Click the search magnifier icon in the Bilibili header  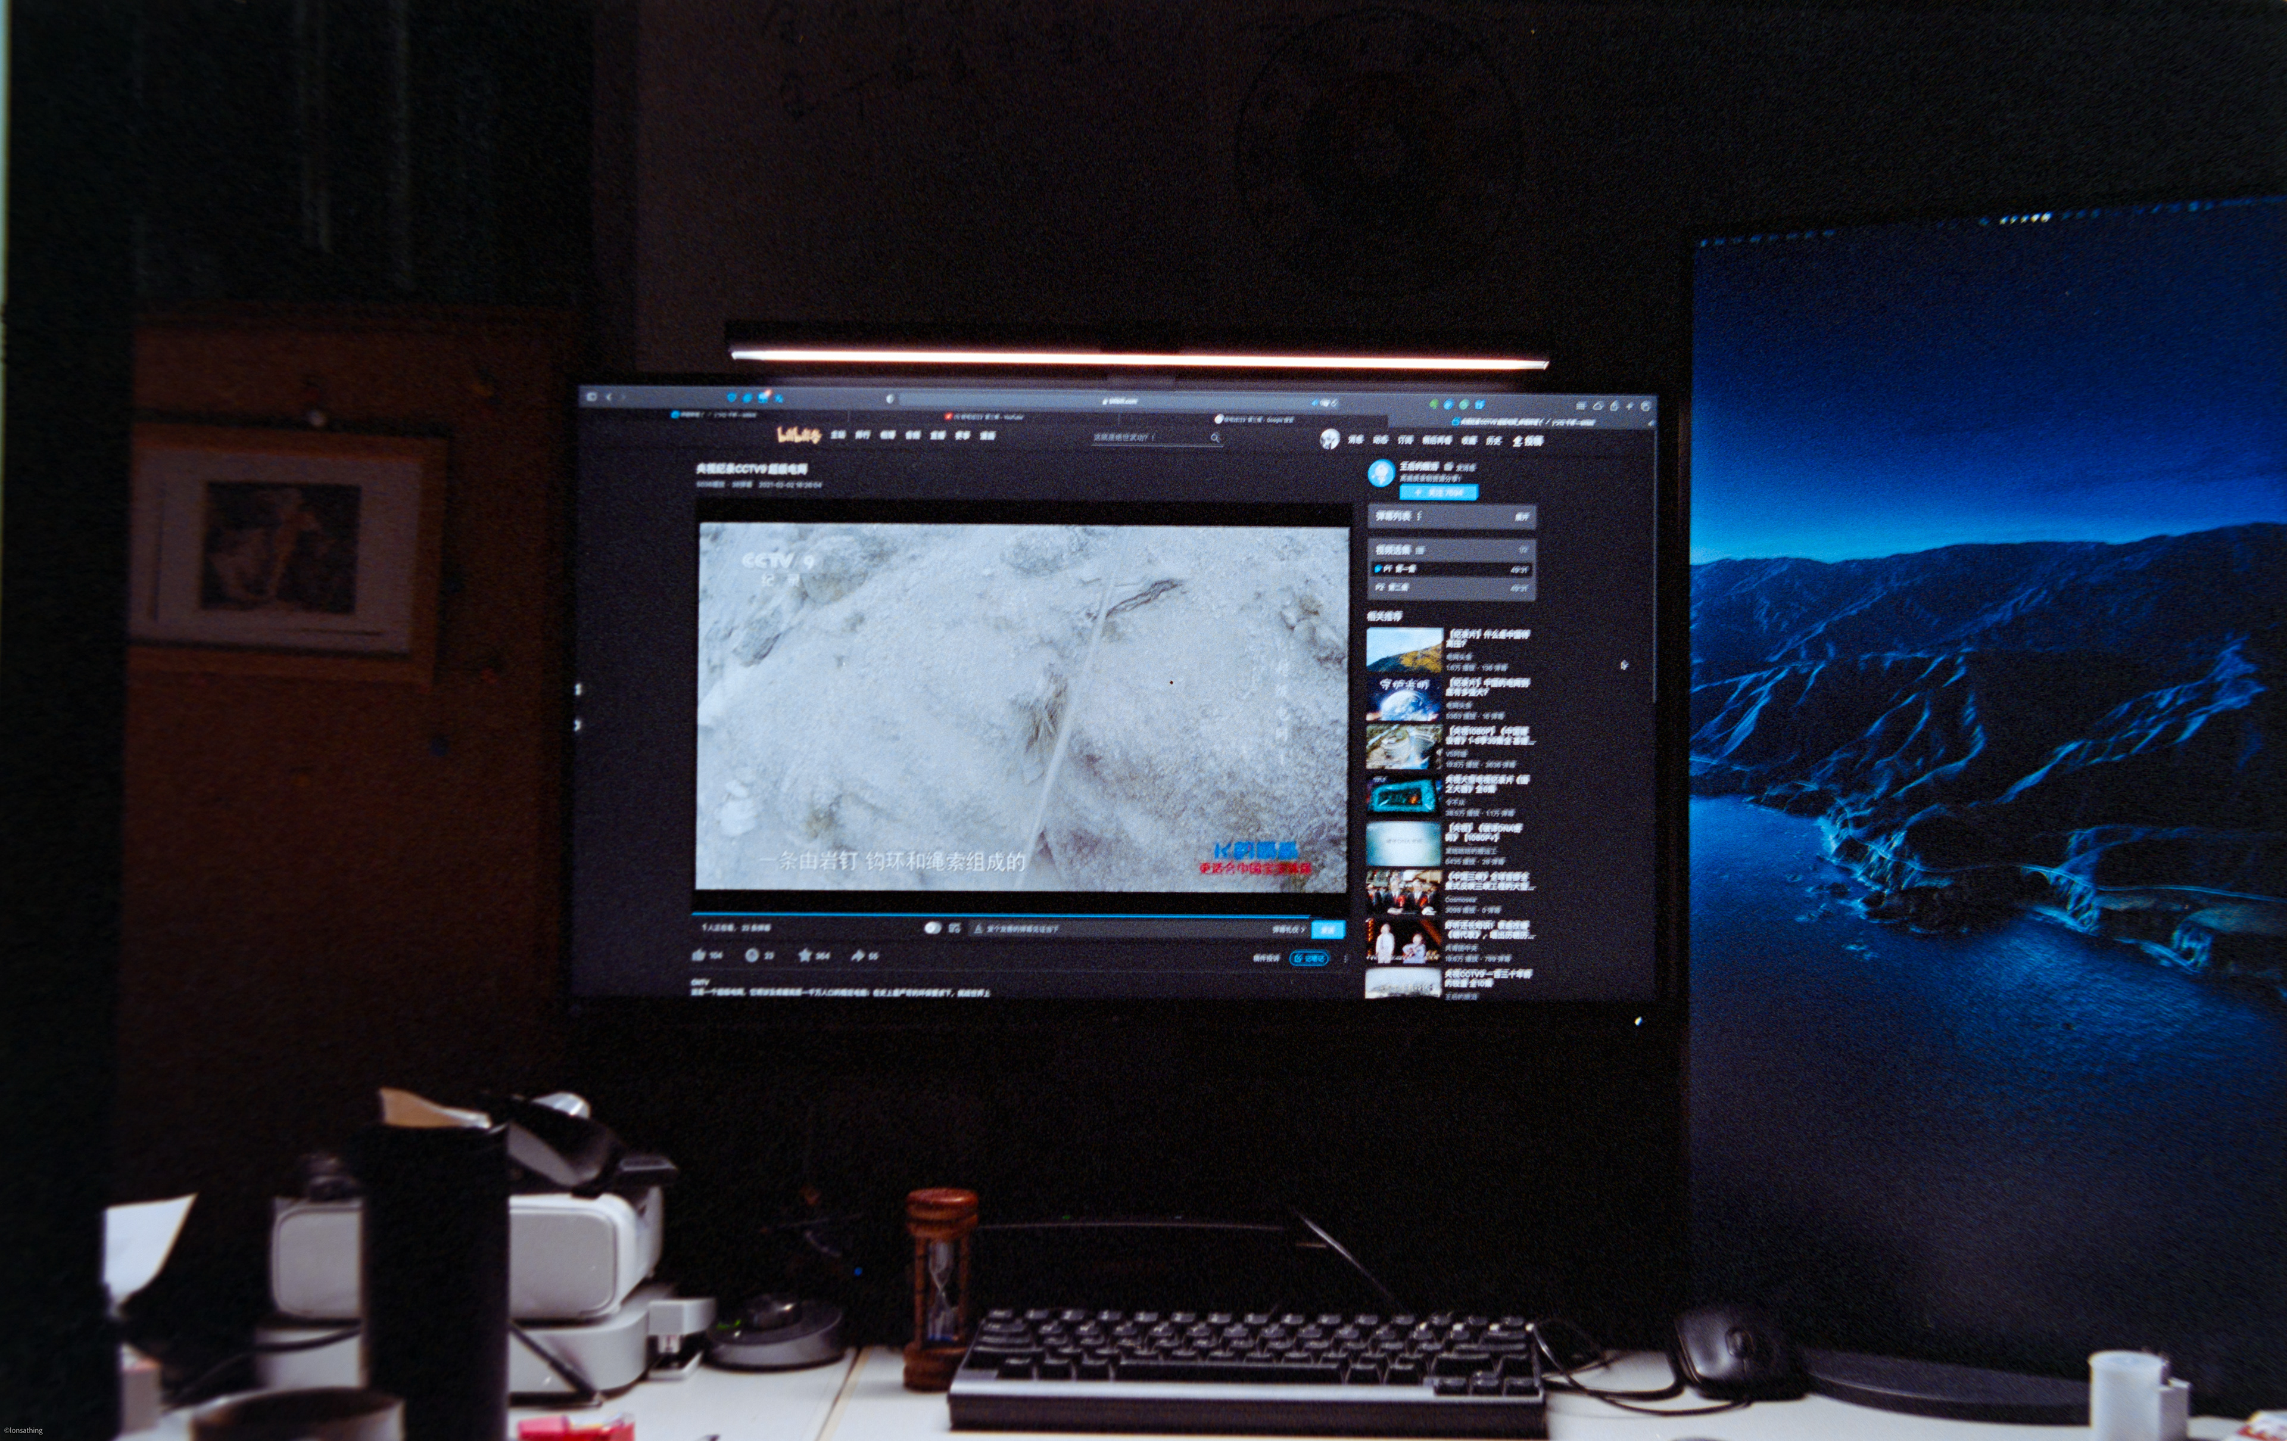[x=1215, y=438]
